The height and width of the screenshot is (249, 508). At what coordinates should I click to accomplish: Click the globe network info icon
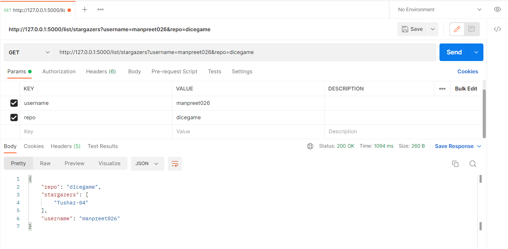310,146
